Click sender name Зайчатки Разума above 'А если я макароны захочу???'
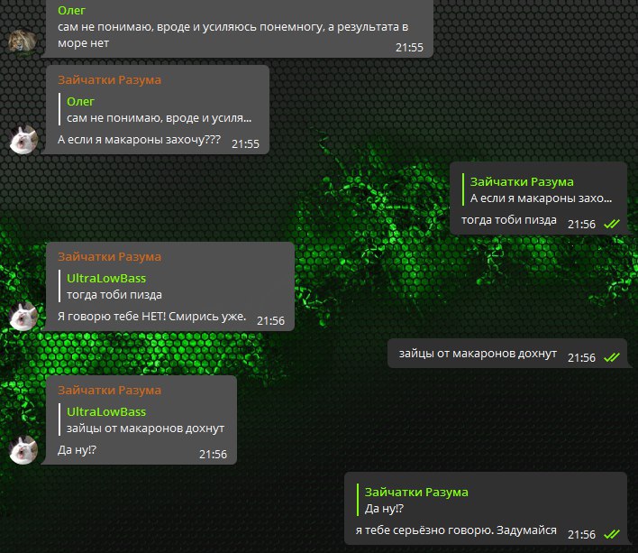 click(109, 79)
